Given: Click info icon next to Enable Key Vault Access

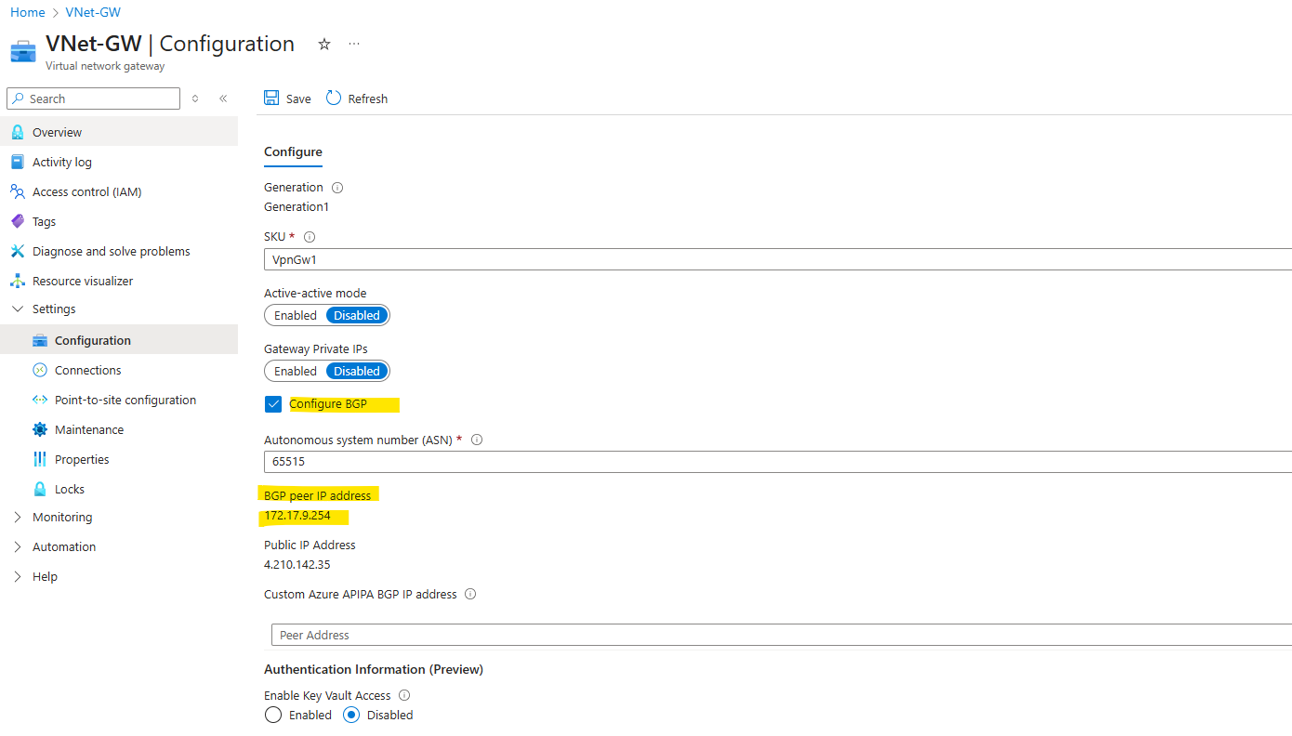Looking at the screenshot, I should click(x=404, y=695).
